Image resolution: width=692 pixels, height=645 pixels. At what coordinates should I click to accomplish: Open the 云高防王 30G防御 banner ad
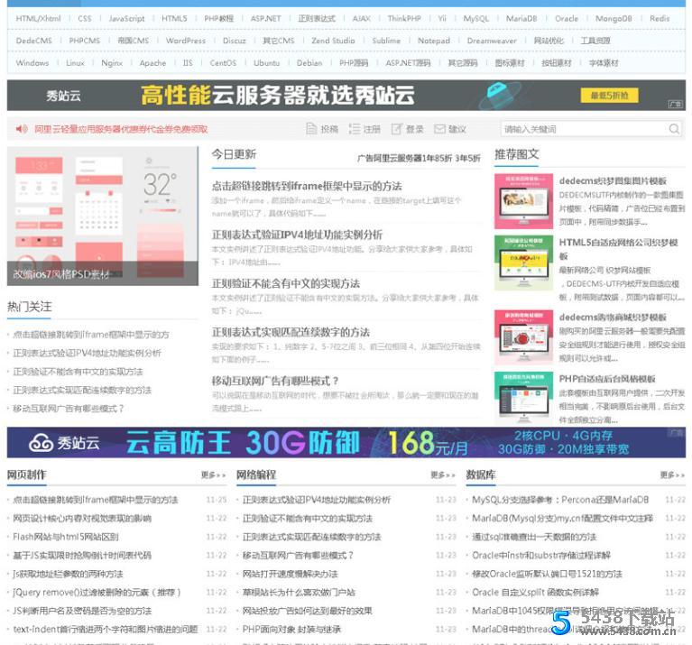point(346,443)
